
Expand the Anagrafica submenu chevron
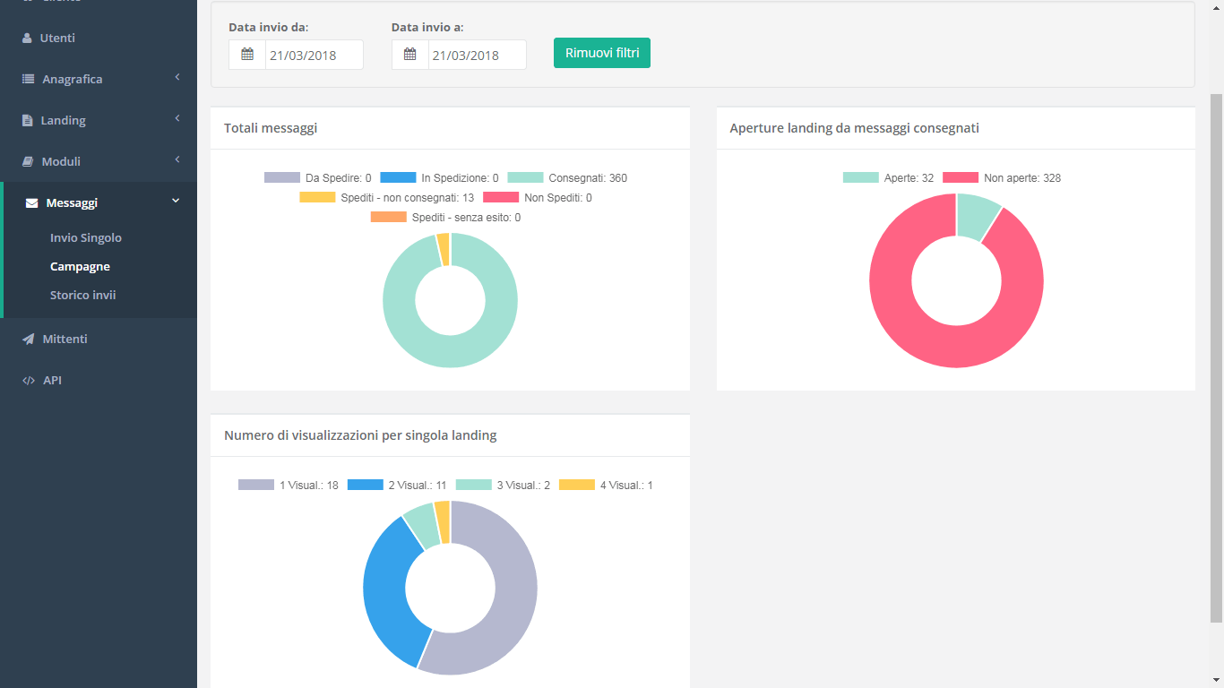(177, 78)
